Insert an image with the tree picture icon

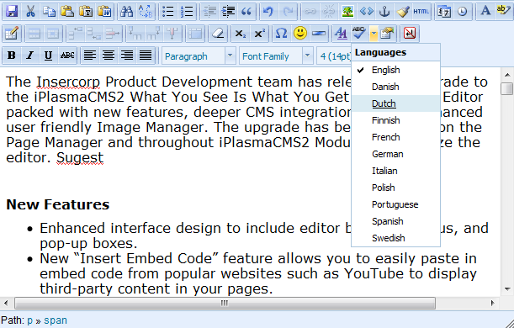pyautogui.click(x=347, y=12)
